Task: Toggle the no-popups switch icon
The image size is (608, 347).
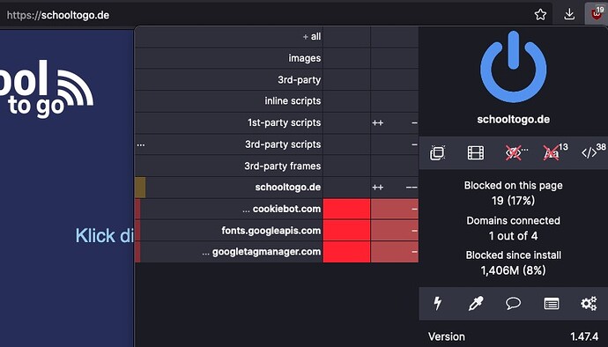Action: [x=437, y=152]
